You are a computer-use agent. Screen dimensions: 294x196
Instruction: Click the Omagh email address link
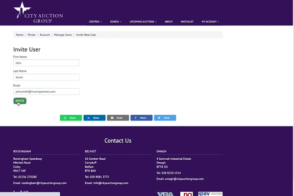[x=184, y=179]
